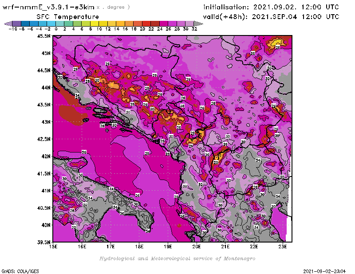
Task: Select the legend swatch between 16 and 18
Action: [x=129, y=23]
